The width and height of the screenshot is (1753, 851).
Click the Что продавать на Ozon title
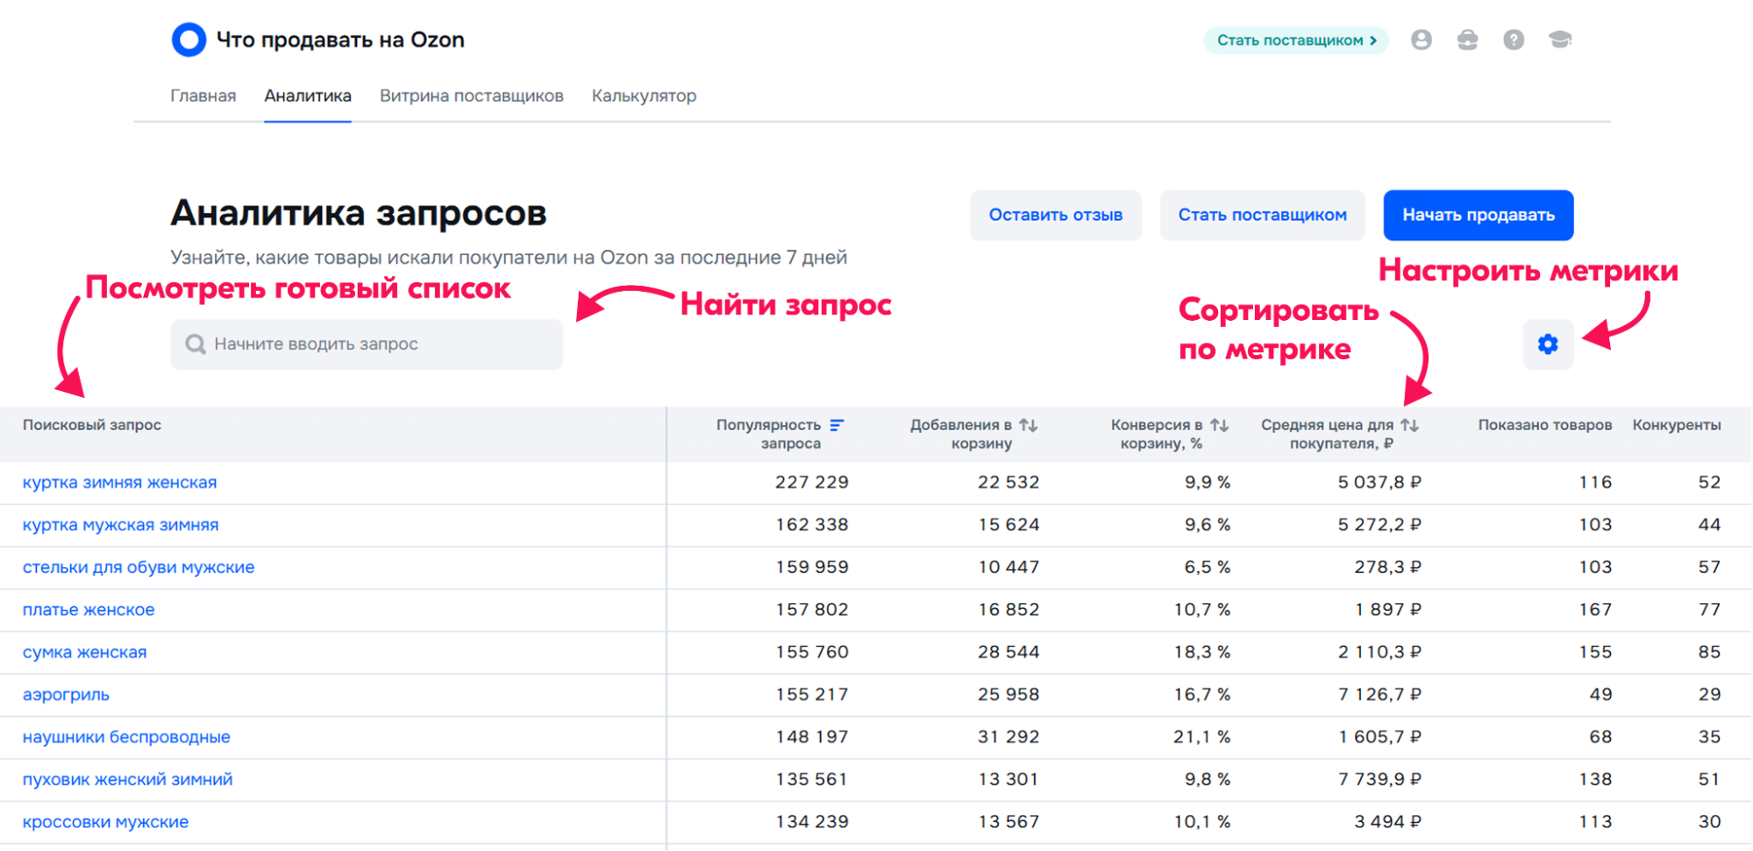pyautogui.click(x=340, y=40)
